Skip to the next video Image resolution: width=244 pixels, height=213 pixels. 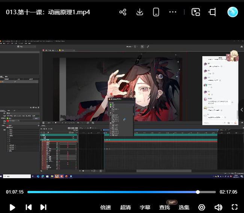click(43, 207)
